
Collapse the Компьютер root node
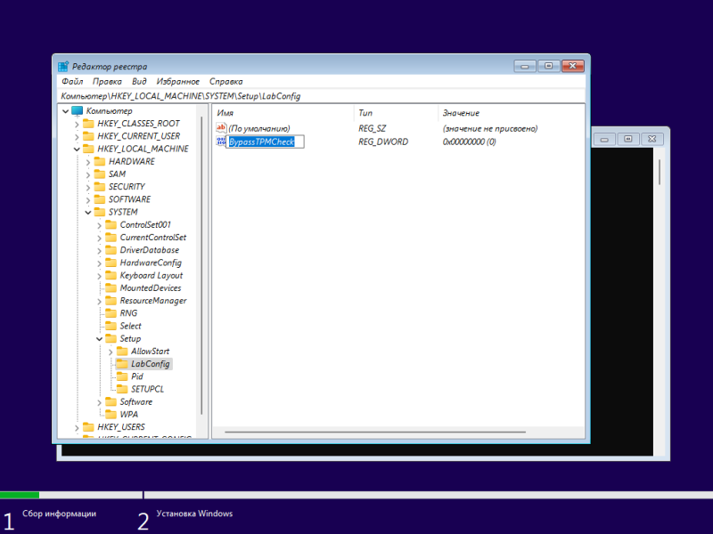click(x=65, y=110)
